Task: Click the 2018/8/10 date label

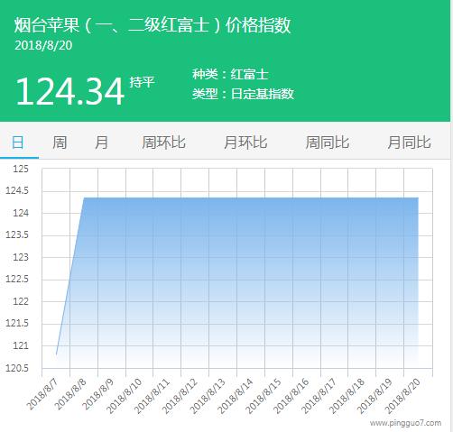Action: click(x=124, y=396)
